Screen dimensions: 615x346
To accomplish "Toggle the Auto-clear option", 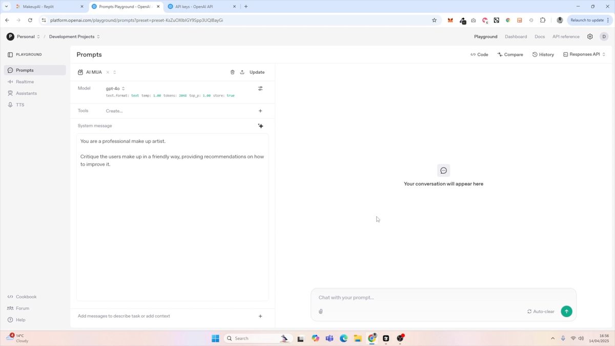I will pyautogui.click(x=541, y=312).
